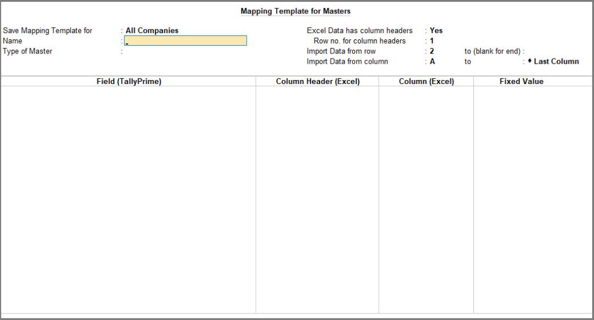
Task: Click row number value '1' for column headers
Action: (x=432, y=41)
